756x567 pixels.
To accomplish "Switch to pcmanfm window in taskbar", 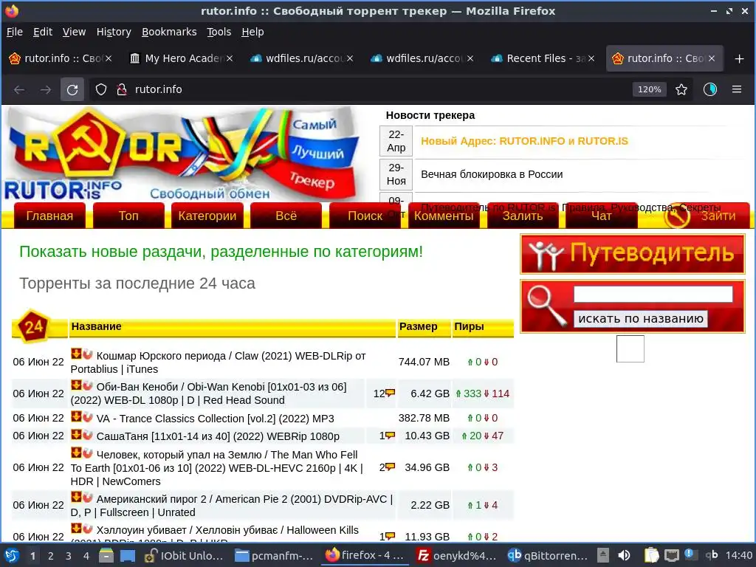I will [274, 556].
